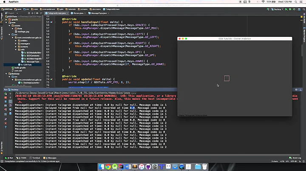This screenshot has height=171, width=306.
Task: Select build.gradle in the core module
Action: pos(19,68)
